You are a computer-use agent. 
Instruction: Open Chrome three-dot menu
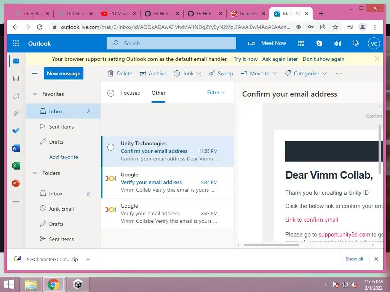(x=375, y=27)
